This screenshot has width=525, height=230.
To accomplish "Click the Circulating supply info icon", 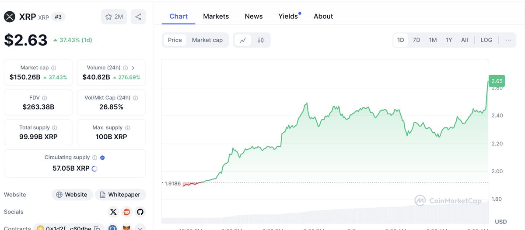I will click(94, 158).
